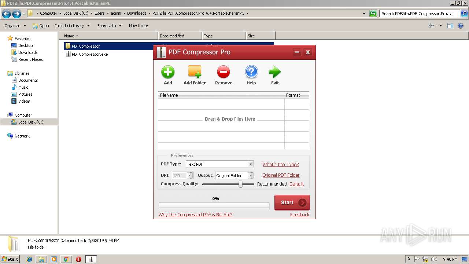
Task: Open Internet Explorer from taskbar
Action: click(x=29, y=259)
